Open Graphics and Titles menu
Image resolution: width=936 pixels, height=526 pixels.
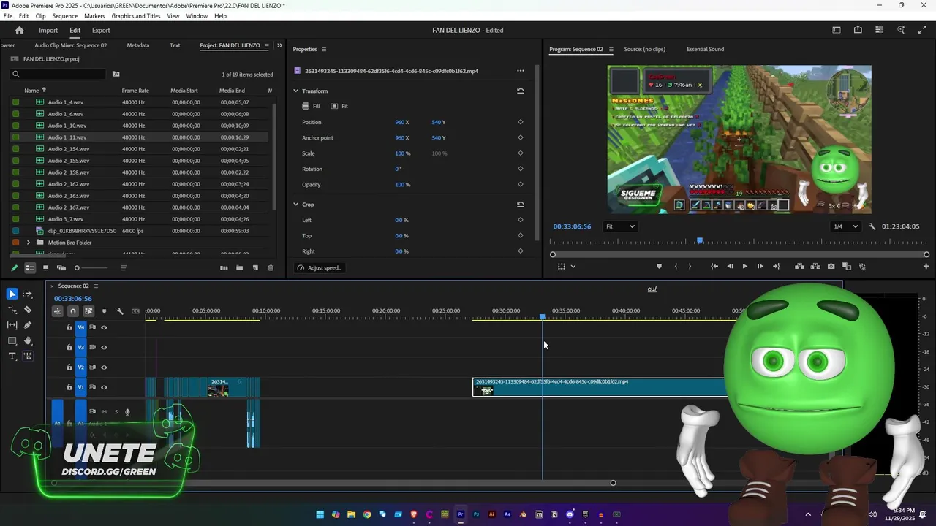point(136,16)
